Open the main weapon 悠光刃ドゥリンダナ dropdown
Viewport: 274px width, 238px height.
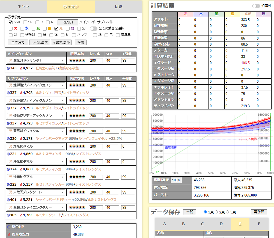pos(36,60)
